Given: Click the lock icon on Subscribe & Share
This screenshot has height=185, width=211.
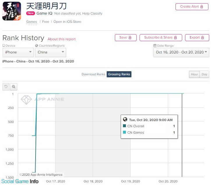Looking at the screenshot, I should [175, 37].
